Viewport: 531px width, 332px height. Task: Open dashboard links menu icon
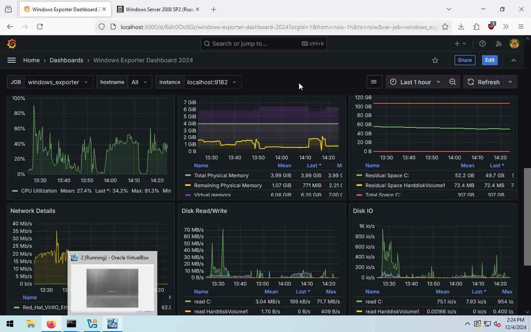(374, 82)
